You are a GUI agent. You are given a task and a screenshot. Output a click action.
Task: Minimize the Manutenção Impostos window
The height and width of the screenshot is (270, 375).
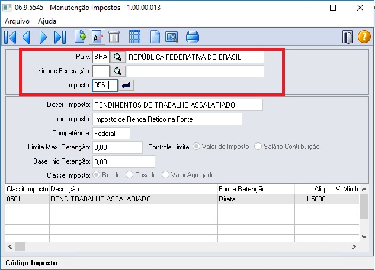(x=306, y=8)
